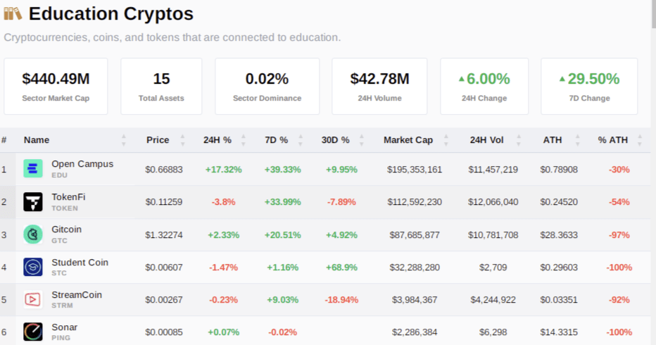656x345 pixels.
Task: Click the Price column header label
Action: click(158, 140)
